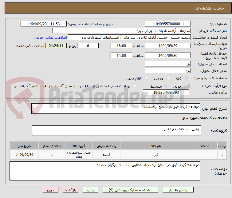Open اطلاعات تماس خریدار link
Screen dimensions: 232x198
[x=51, y=38]
